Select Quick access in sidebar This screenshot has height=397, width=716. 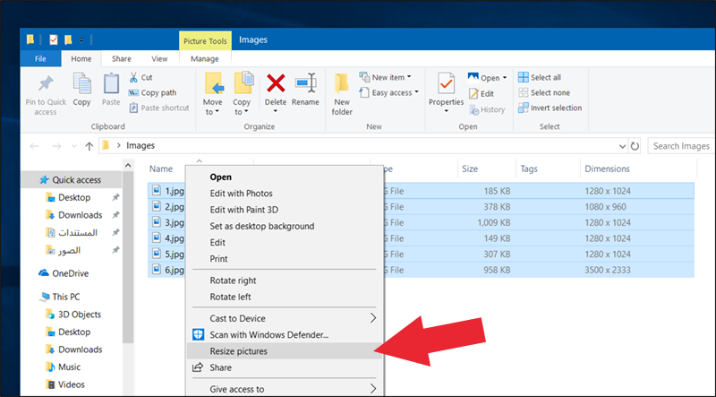coord(72,180)
